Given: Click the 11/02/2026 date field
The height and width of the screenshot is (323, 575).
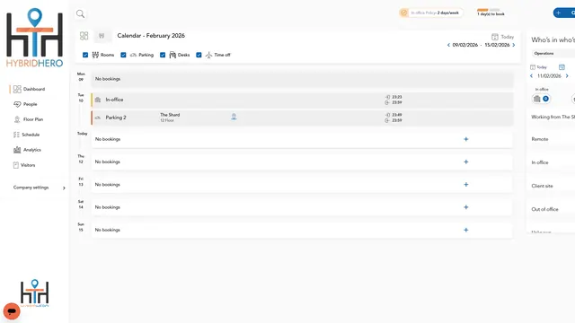Looking at the screenshot, I should [549, 76].
